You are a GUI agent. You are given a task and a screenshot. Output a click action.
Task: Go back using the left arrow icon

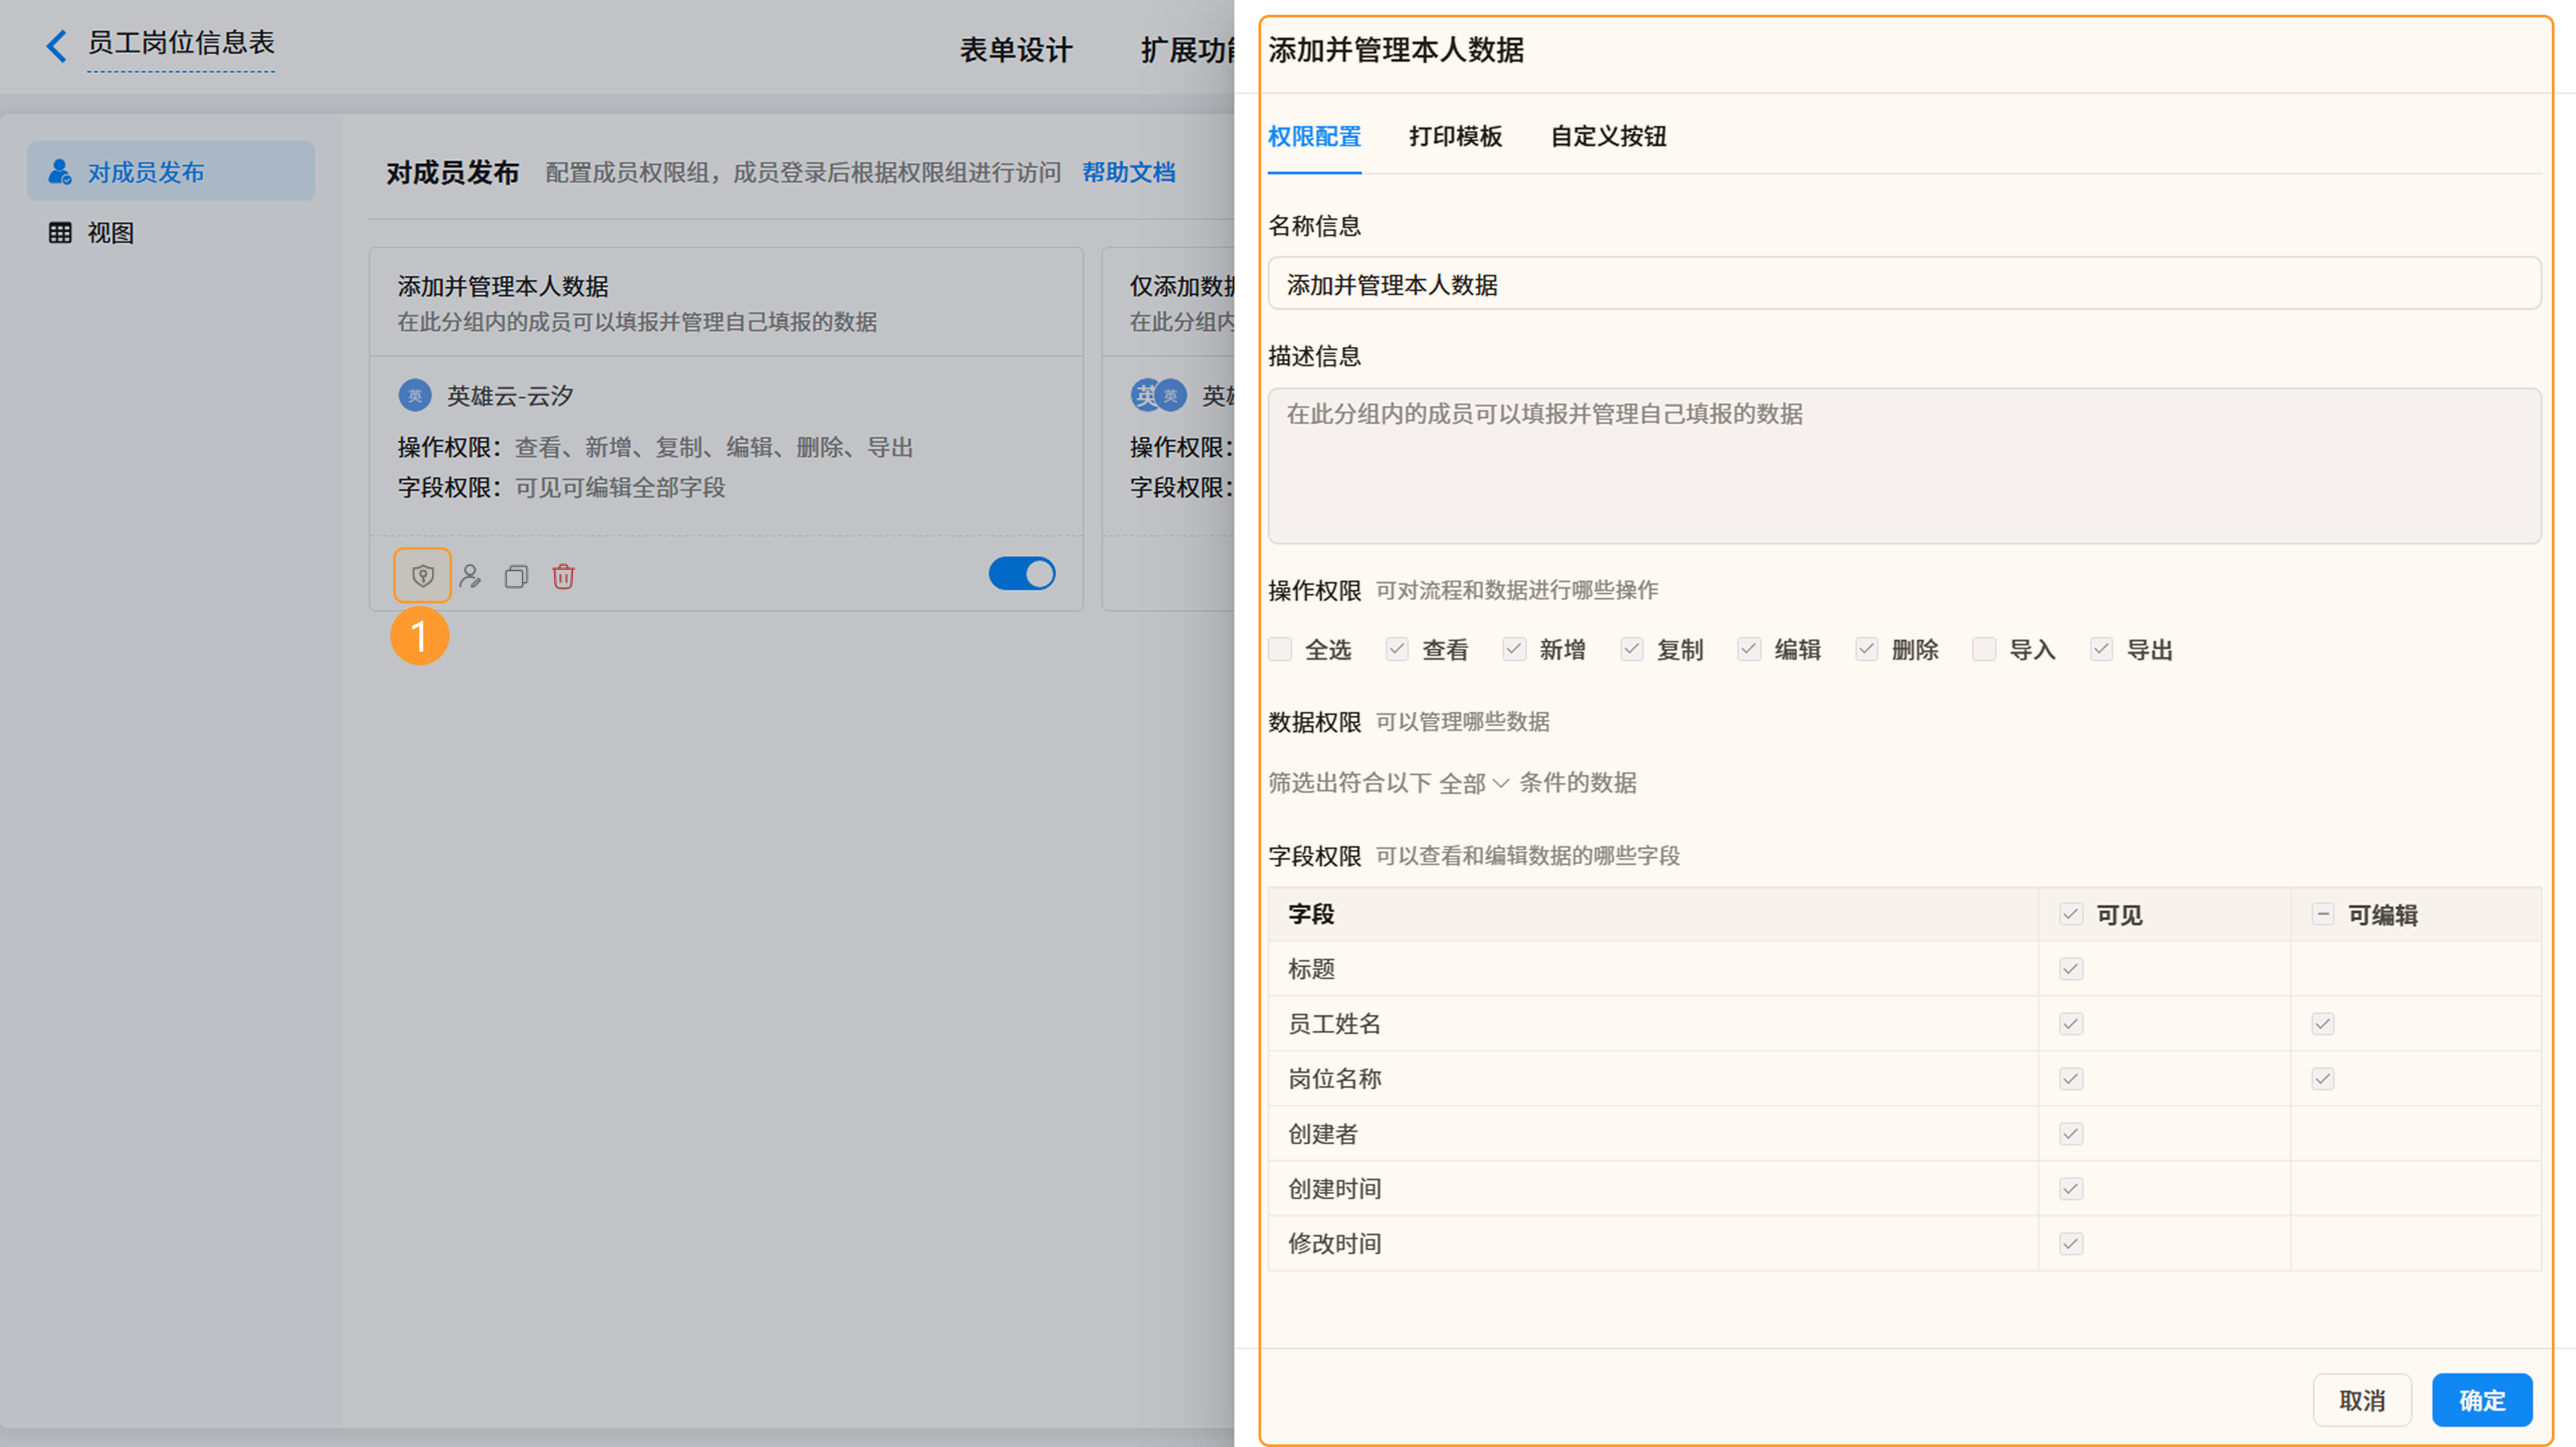[x=57, y=45]
